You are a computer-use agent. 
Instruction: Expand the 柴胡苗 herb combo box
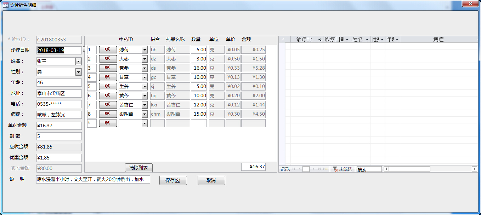click(145, 114)
